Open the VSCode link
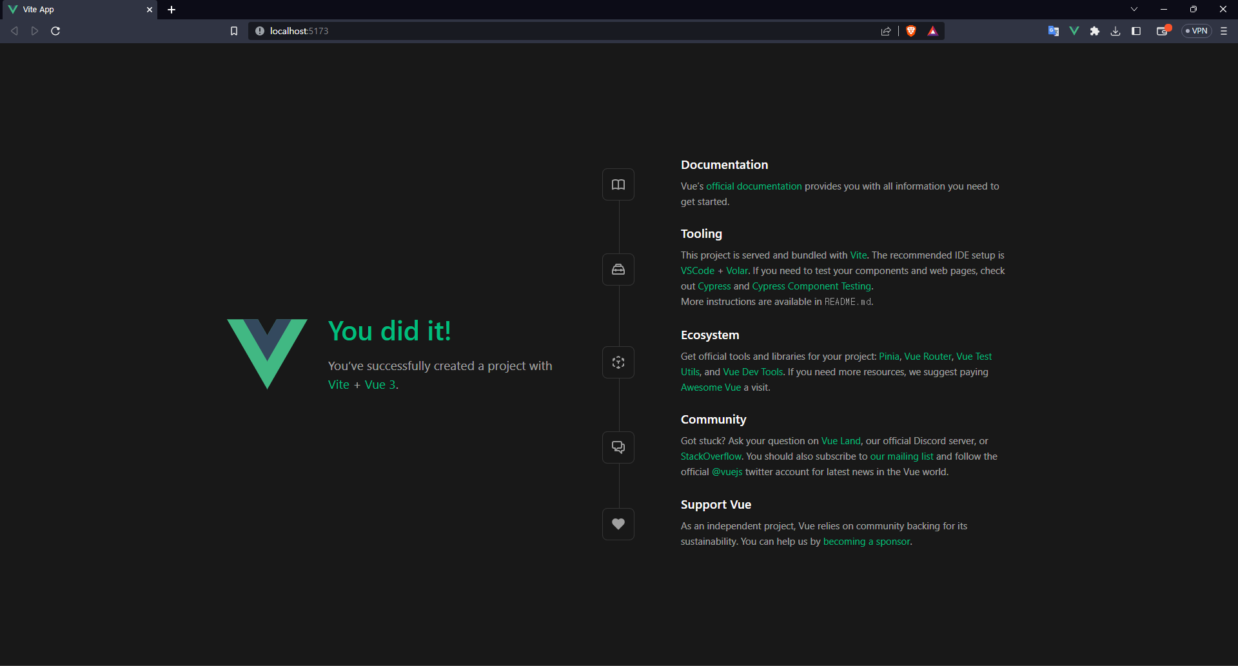 698,271
